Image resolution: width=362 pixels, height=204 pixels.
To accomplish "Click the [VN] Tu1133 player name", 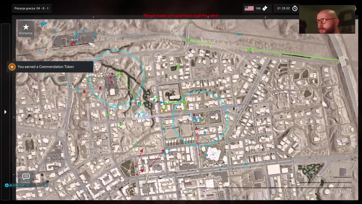I will coord(21,185).
